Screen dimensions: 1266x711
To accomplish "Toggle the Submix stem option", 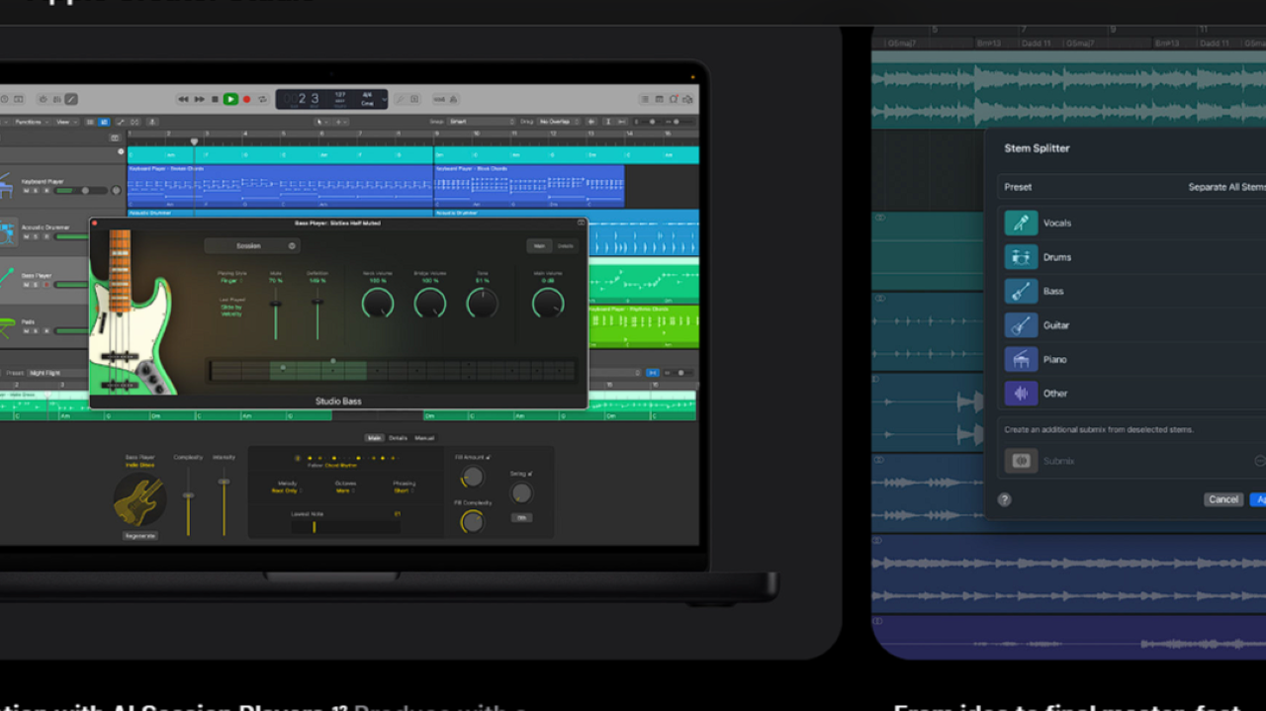I will click(x=1021, y=461).
